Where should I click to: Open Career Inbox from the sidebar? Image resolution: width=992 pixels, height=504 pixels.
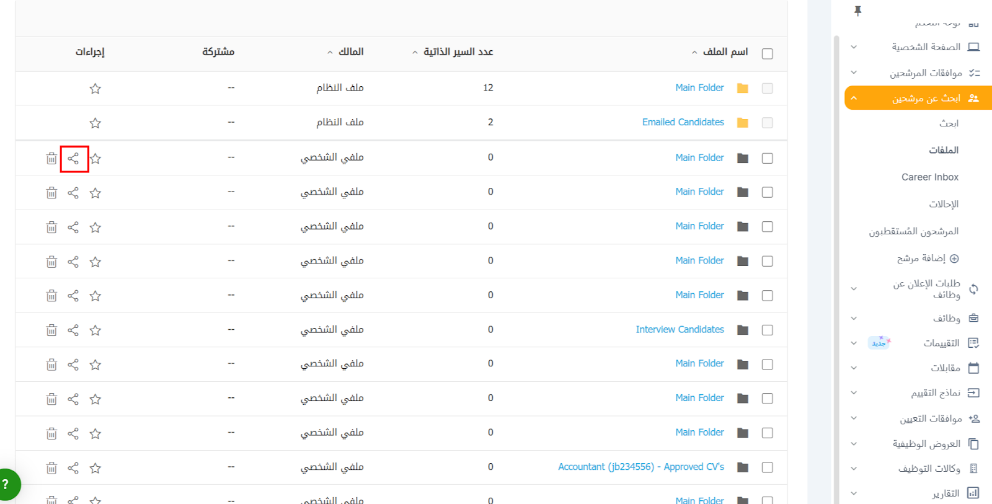(x=929, y=177)
